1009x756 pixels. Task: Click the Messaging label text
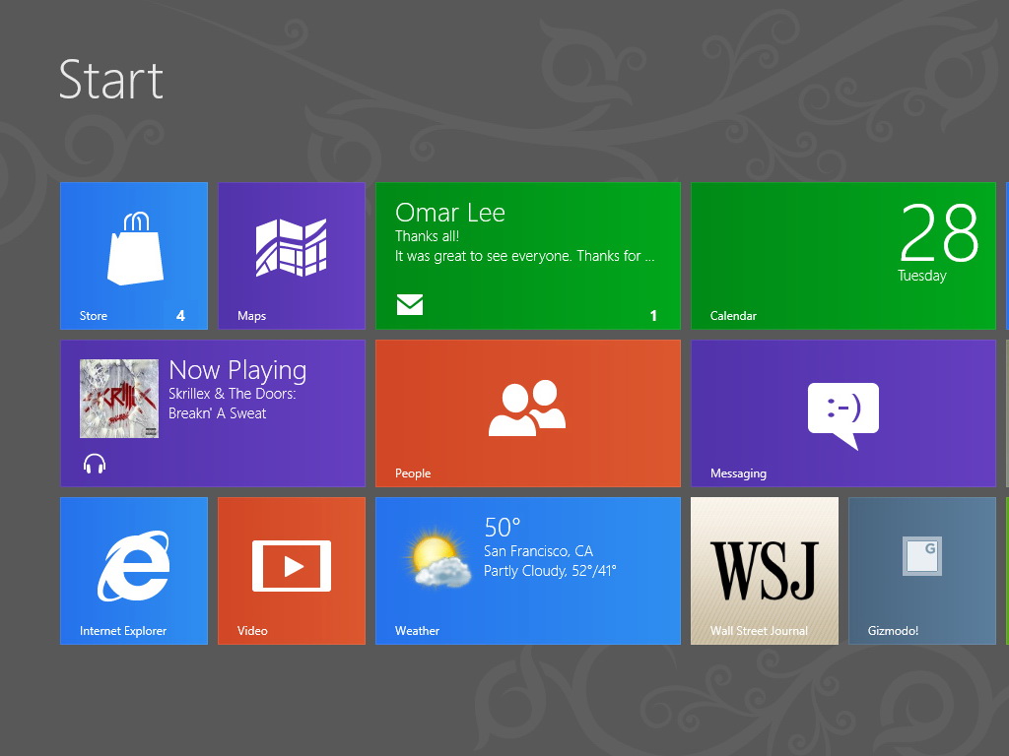pos(738,473)
